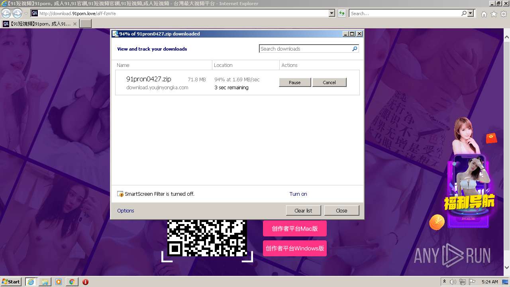Image resolution: width=510 pixels, height=287 pixels.
Task: Open Internet Explorer from the taskbar
Action: click(x=31, y=281)
